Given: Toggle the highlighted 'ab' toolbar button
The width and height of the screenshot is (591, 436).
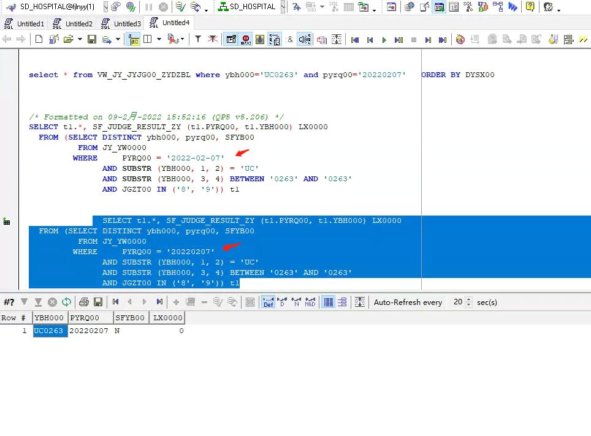Looking at the screenshot, I should tap(133, 39).
